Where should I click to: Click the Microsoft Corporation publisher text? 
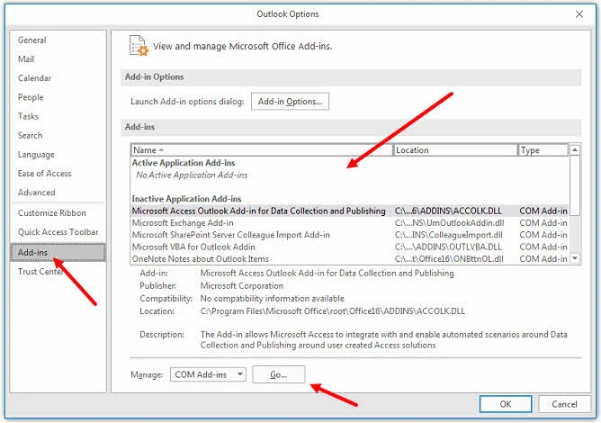(242, 285)
